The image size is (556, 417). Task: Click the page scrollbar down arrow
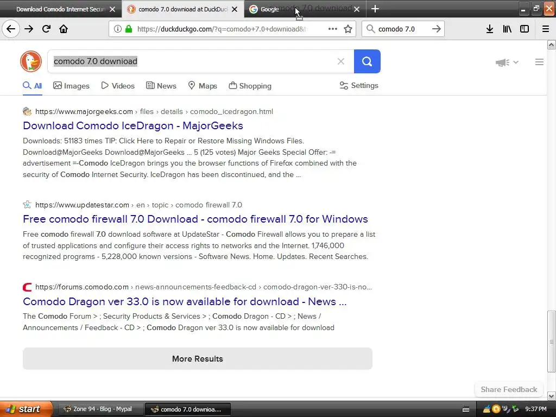[552, 396]
